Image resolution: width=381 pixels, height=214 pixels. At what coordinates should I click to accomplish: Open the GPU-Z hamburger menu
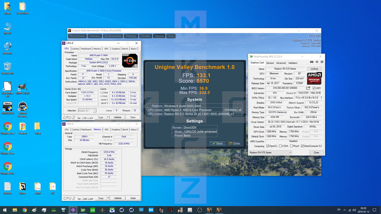[322, 62]
